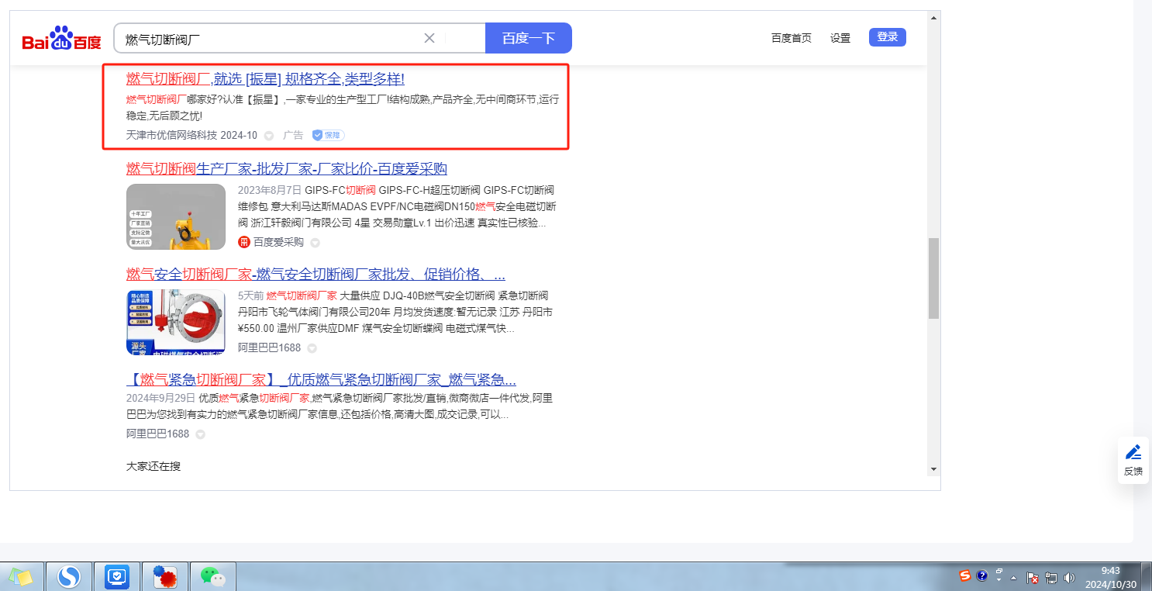Open the sticky notes taskbar app
The width and height of the screenshot is (1152, 591).
coord(22,576)
